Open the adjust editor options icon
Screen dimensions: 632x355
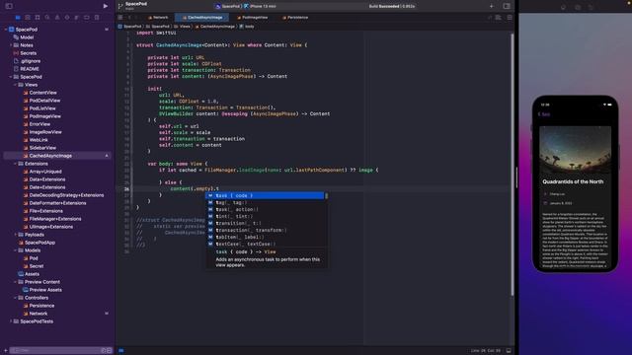click(498, 18)
